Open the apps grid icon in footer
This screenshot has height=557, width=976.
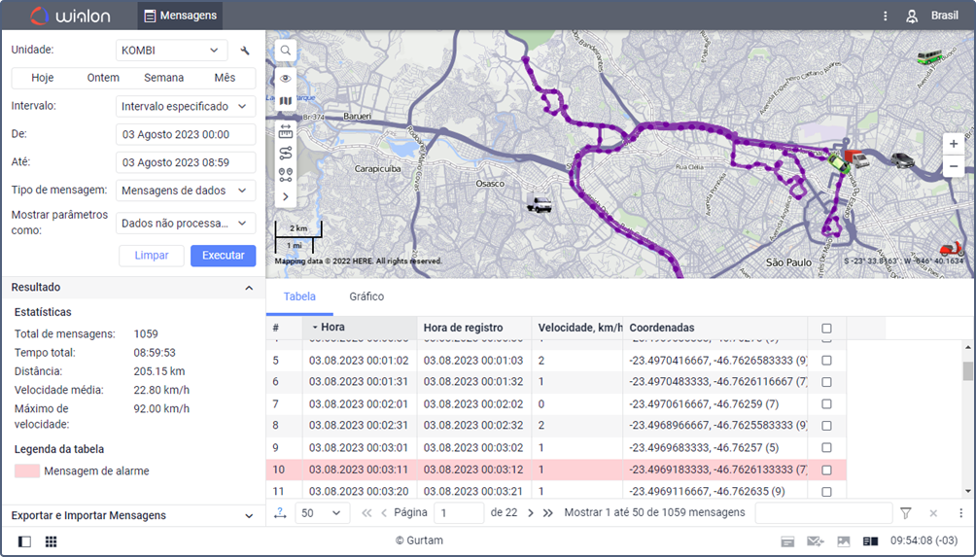coord(51,541)
